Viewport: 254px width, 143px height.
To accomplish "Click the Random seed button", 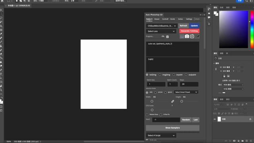I will click(x=186, y=120).
